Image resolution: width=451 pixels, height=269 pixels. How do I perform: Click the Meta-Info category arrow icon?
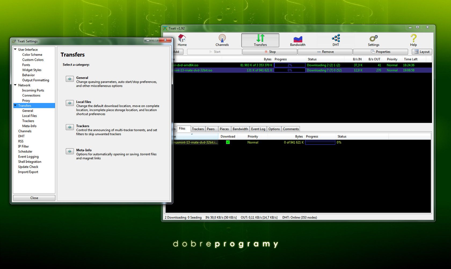coord(70,151)
